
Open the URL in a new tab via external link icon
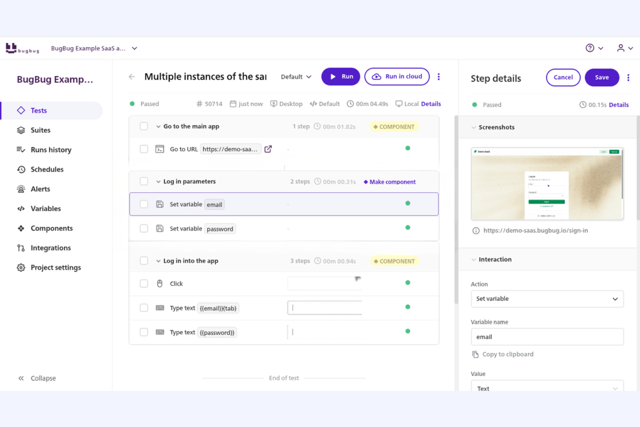(268, 148)
